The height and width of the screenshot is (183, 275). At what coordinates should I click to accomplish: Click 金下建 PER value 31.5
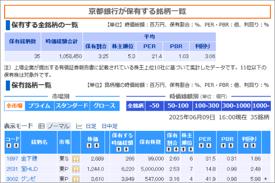[210, 159]
